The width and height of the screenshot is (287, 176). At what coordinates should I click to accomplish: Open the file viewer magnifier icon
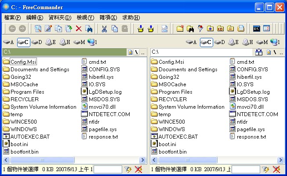tap(38, 29)
